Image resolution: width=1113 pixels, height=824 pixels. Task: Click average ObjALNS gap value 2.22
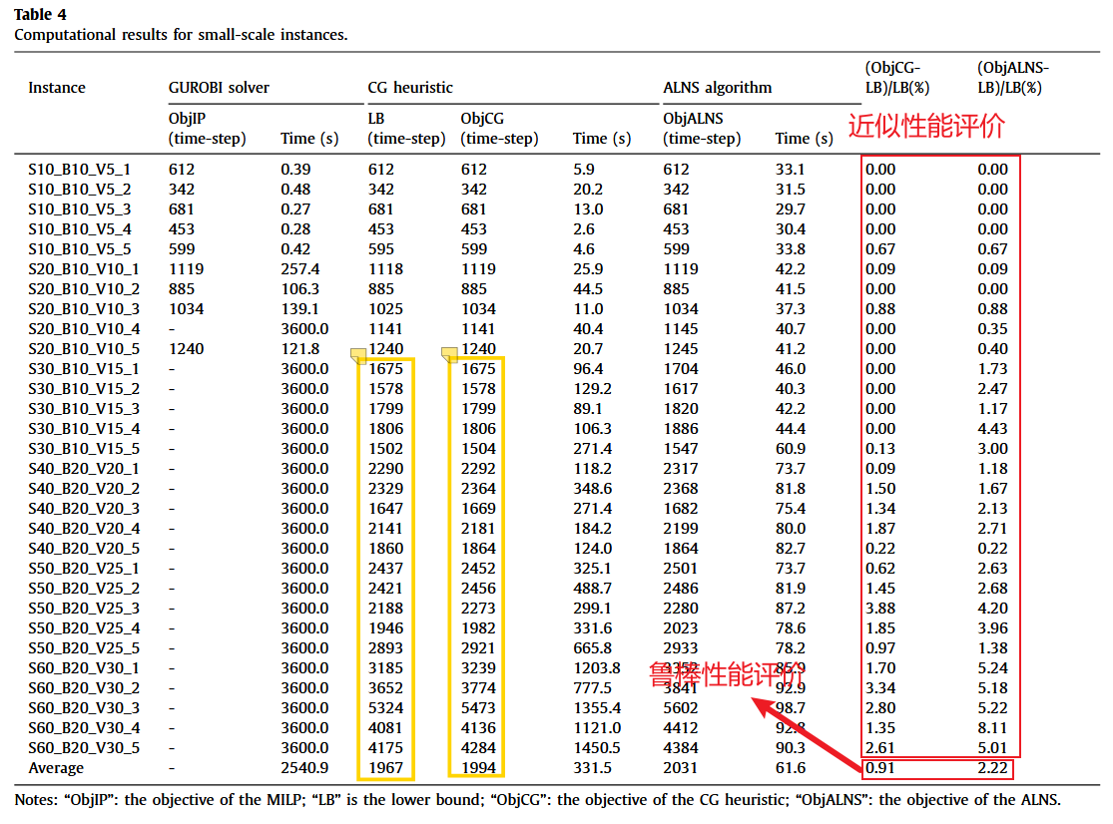pyautogui.click(x=992, y=769)
